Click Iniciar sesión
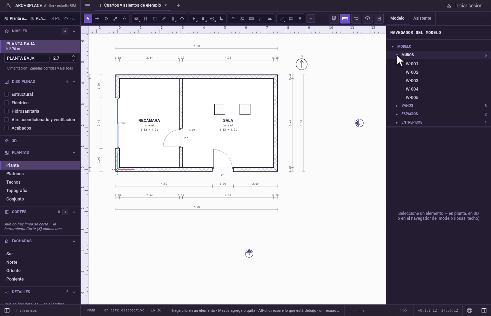Image resolution: width=491 pixels, height=316 pixels. pos(465,6)
